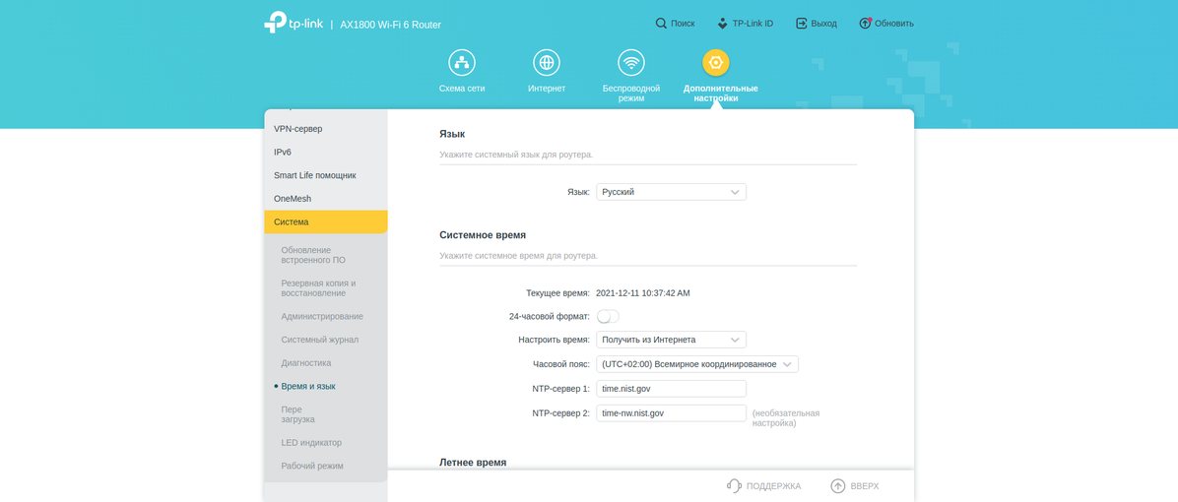The image size is (1178, 502).
Task: Click the NTP-сервер 2 input field
Action: (x=671, y=413)
